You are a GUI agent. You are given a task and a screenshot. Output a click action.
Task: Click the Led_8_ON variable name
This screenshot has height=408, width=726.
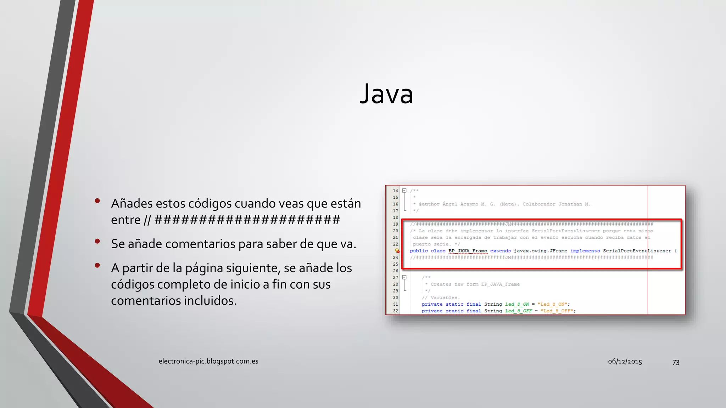point(517,304)
